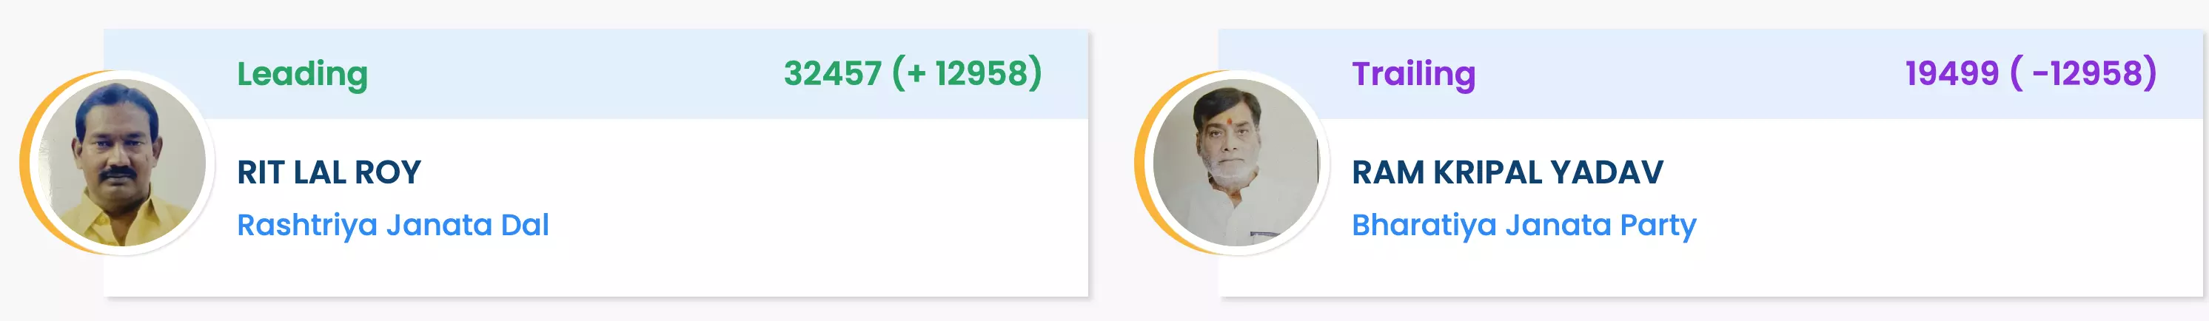Open Rit Lal Roy's candidate photo
This screenshot has width=2209, height=321.
coord(121,163)
